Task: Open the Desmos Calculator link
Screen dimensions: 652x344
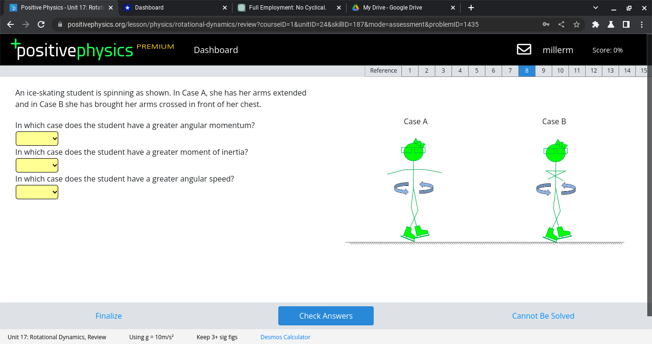Action: click(285, 337)
